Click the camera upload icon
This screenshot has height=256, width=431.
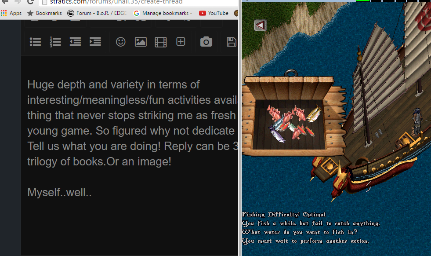tap(206, 42)
